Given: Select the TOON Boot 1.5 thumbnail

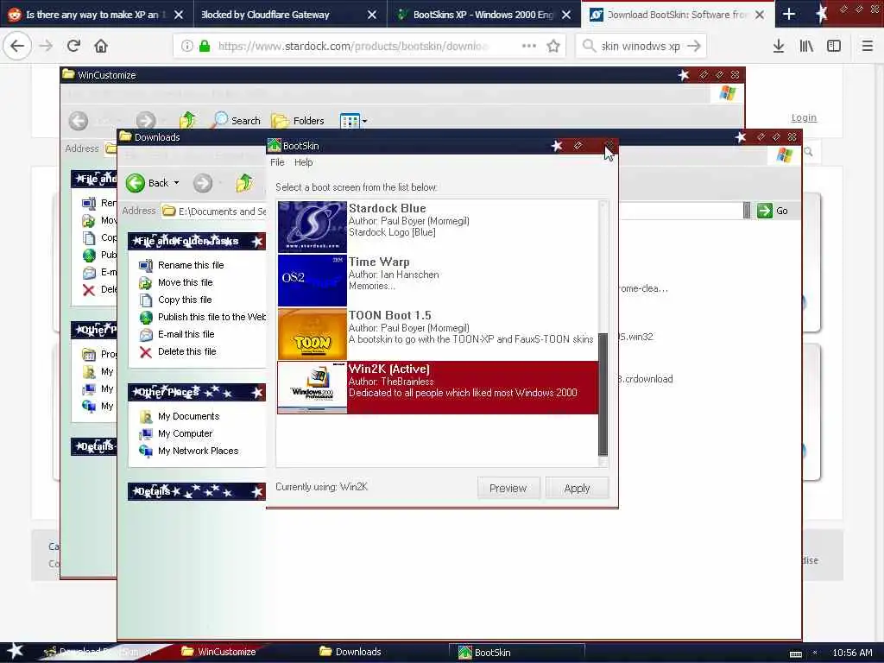Looking at the screenshot, I should 312,334.
